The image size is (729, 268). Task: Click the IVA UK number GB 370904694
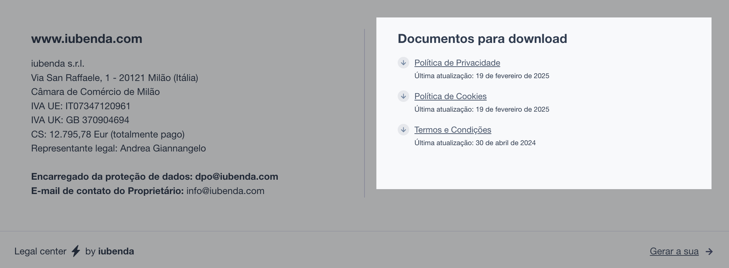pyautogui.click(x=98, y=120)
